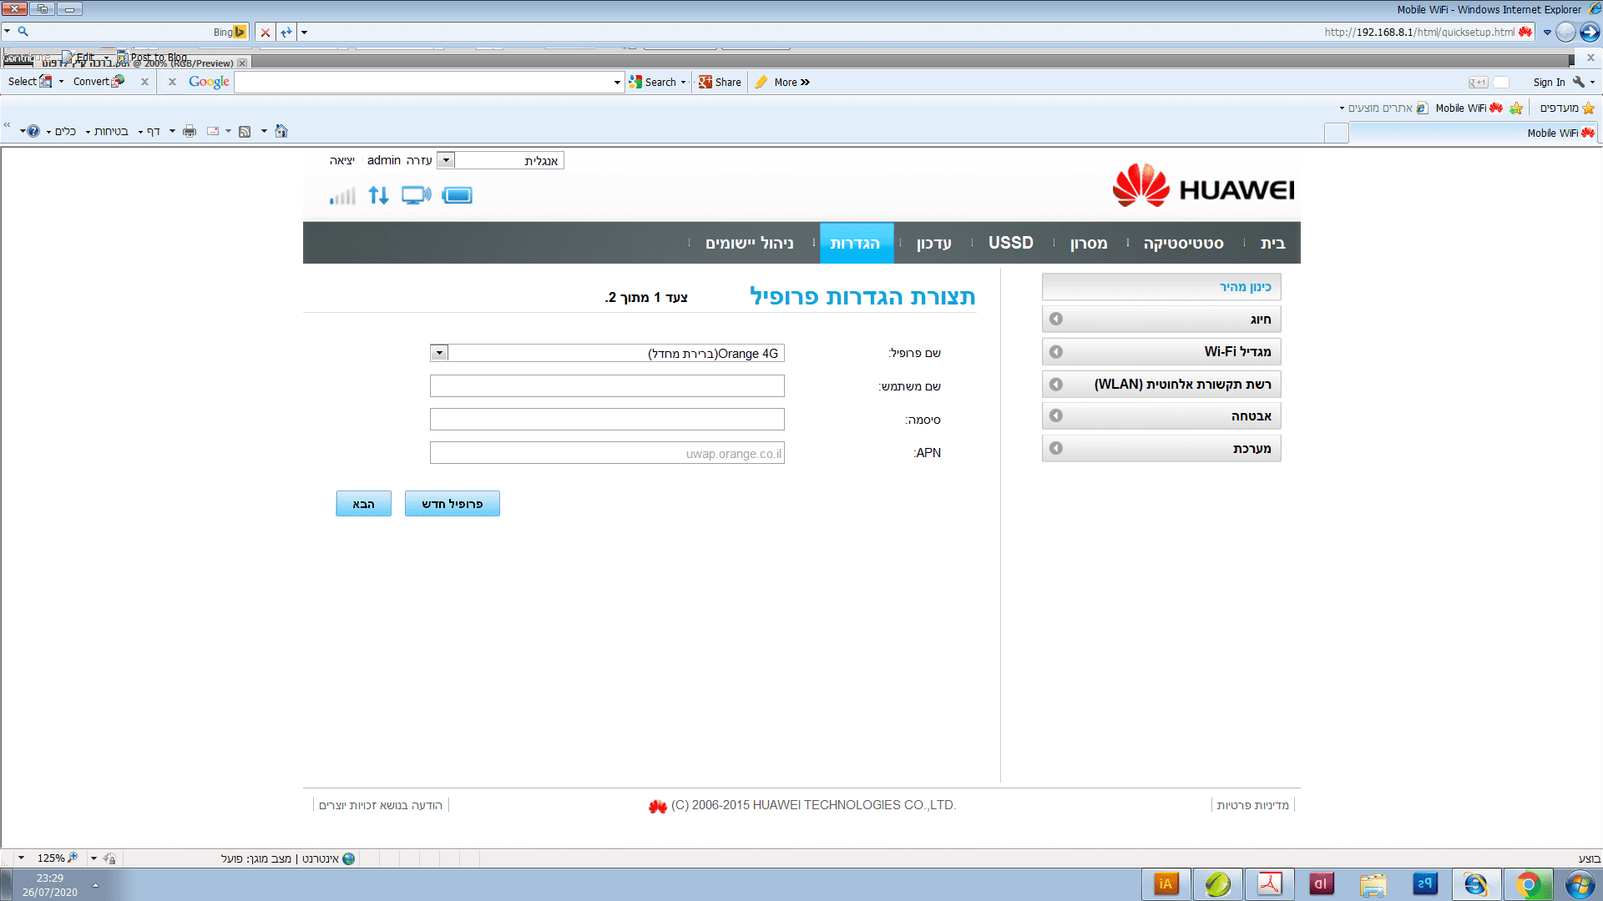Open Chrome from the Windows taskbar

click(x=1528, y=884)
